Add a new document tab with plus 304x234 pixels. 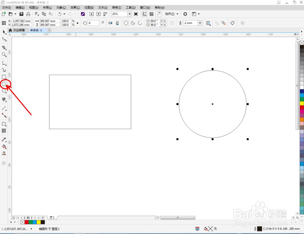49,30
